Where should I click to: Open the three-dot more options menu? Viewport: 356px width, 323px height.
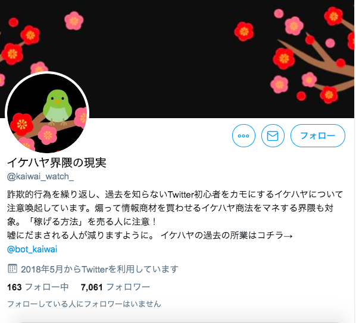coord(243,136)
